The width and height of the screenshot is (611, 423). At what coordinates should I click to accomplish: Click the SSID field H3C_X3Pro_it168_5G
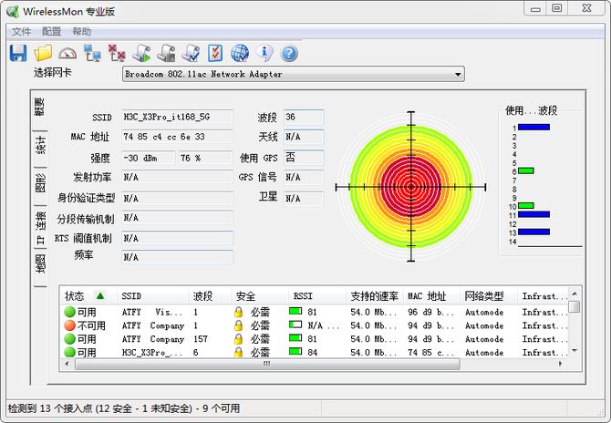[177, 117]
